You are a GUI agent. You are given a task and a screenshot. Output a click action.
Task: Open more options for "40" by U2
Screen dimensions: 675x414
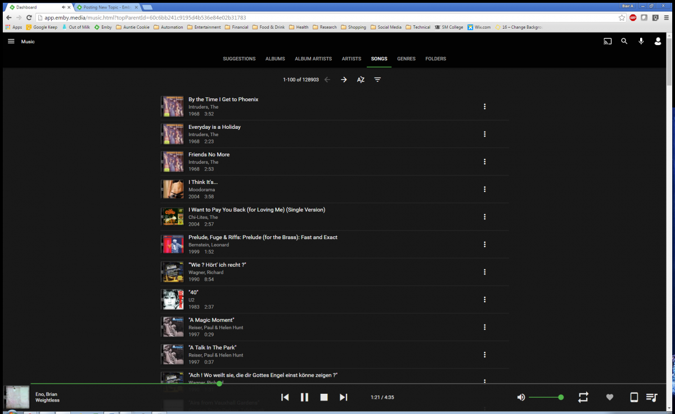(x=484, y=299)
